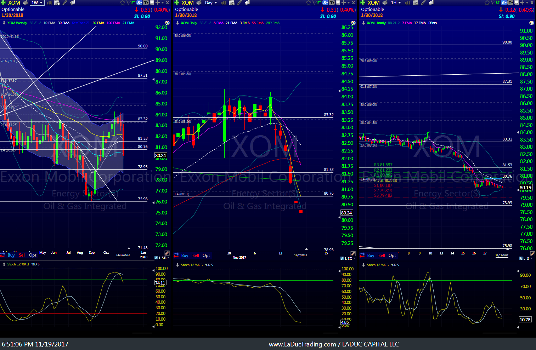This screenshot has height=350, width=536.
Task: Open the 1W timeframe dropdown
Action: pos(37,2)
